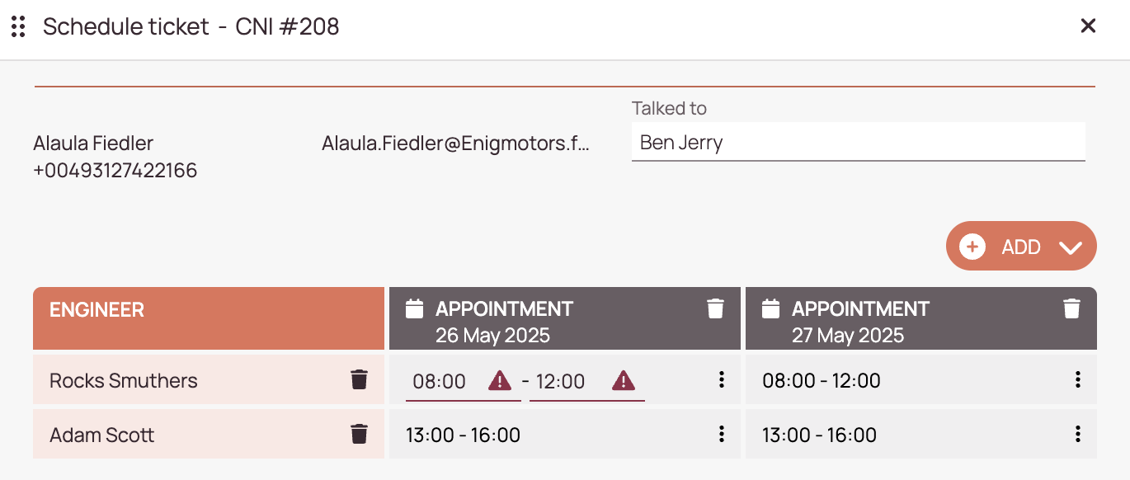Click warning icon beside 08:00 start time
Screen dimensions: 1130x480
[500, 381]
